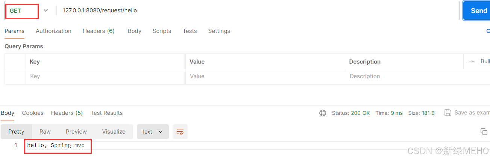Go to the Tests tab
This screenshot has width=490, height=159.
pos(190,31)
